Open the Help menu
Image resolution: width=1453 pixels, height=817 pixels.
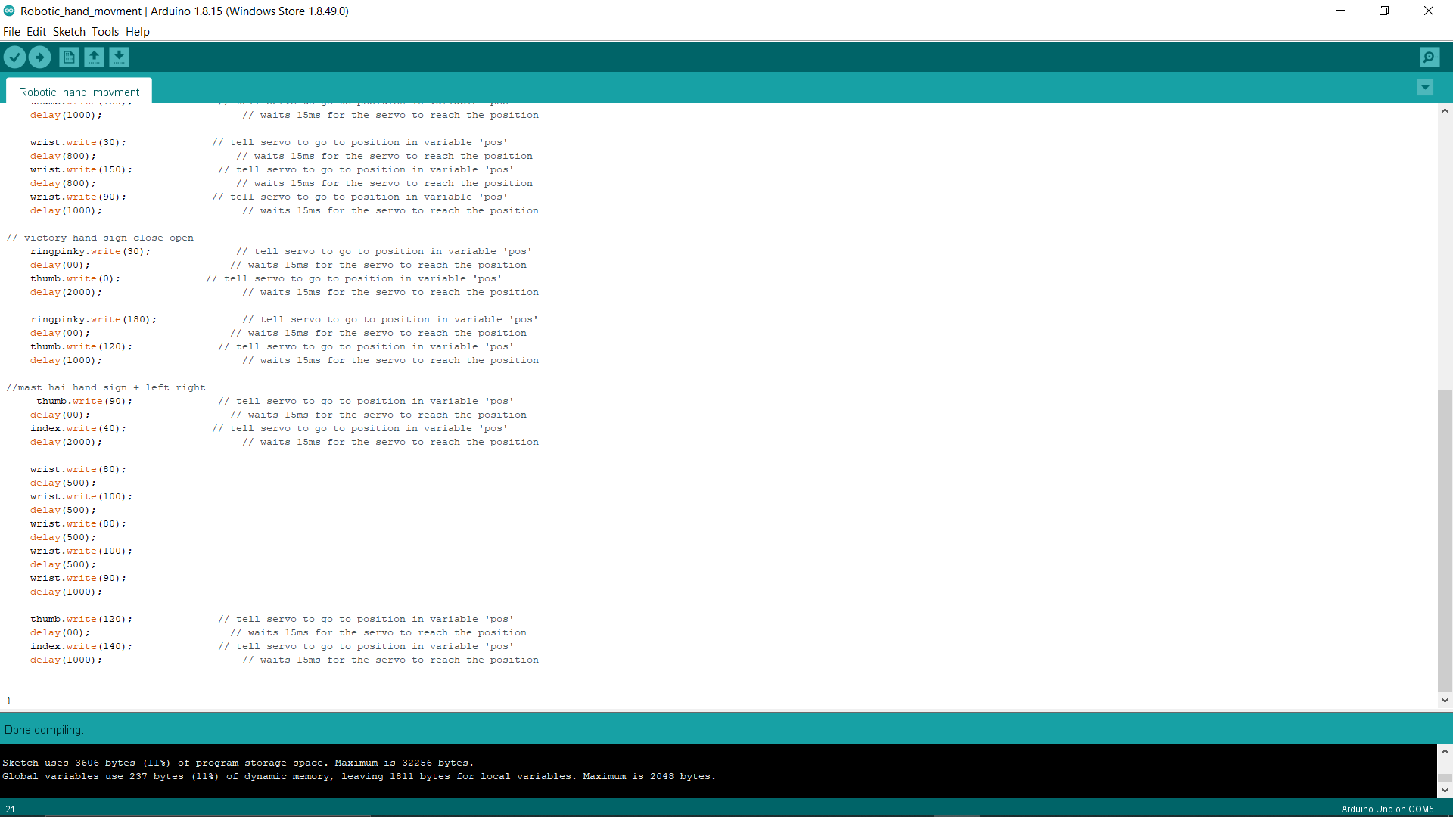point(138,32)
